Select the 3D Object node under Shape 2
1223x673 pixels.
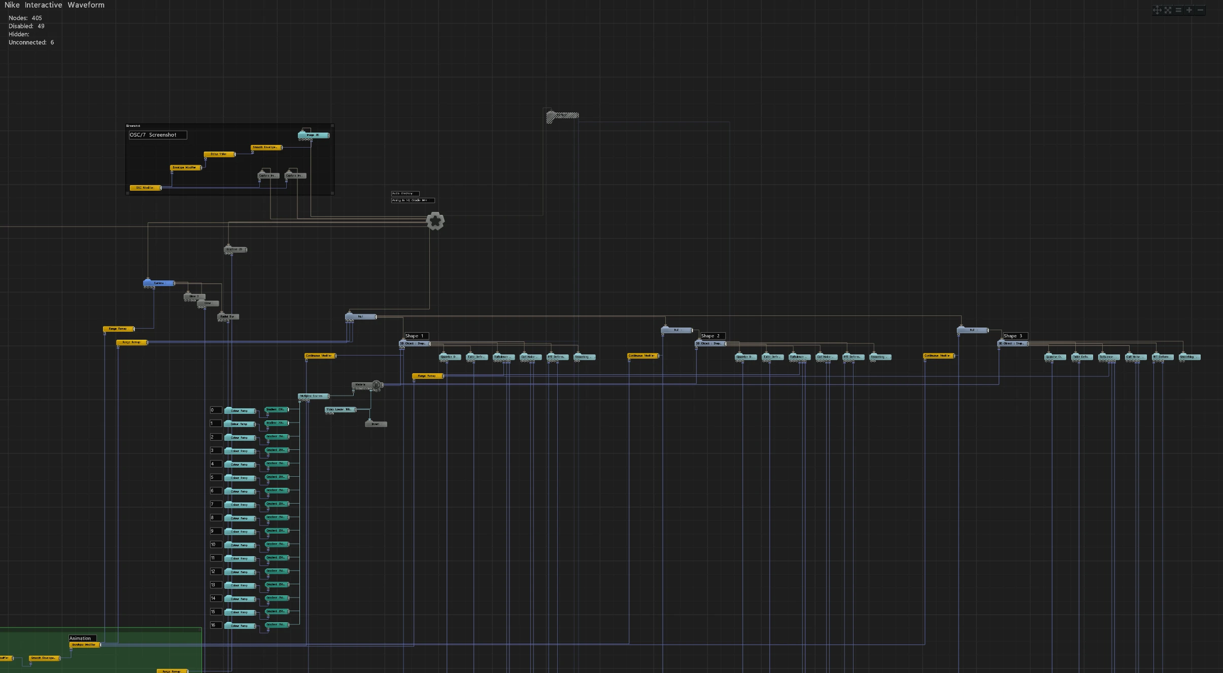[x=710, y=343]
